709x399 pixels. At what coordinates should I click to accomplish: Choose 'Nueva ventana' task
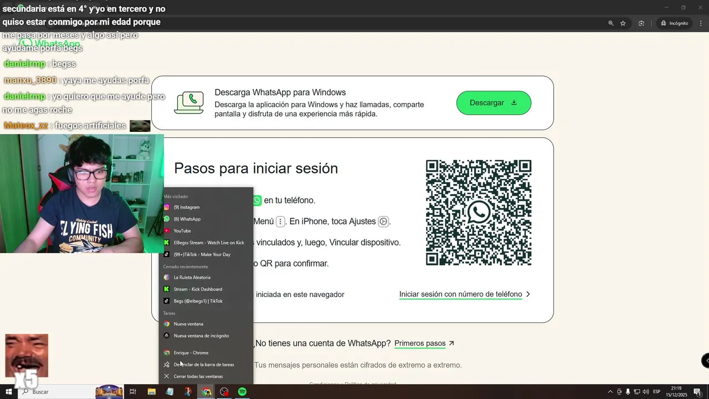coord(205,324)
